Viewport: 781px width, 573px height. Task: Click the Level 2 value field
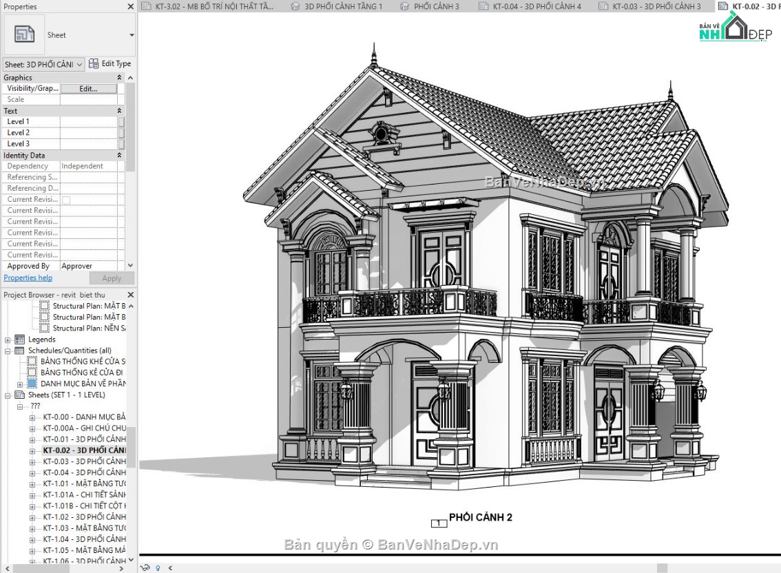click(x=89, y=132)
